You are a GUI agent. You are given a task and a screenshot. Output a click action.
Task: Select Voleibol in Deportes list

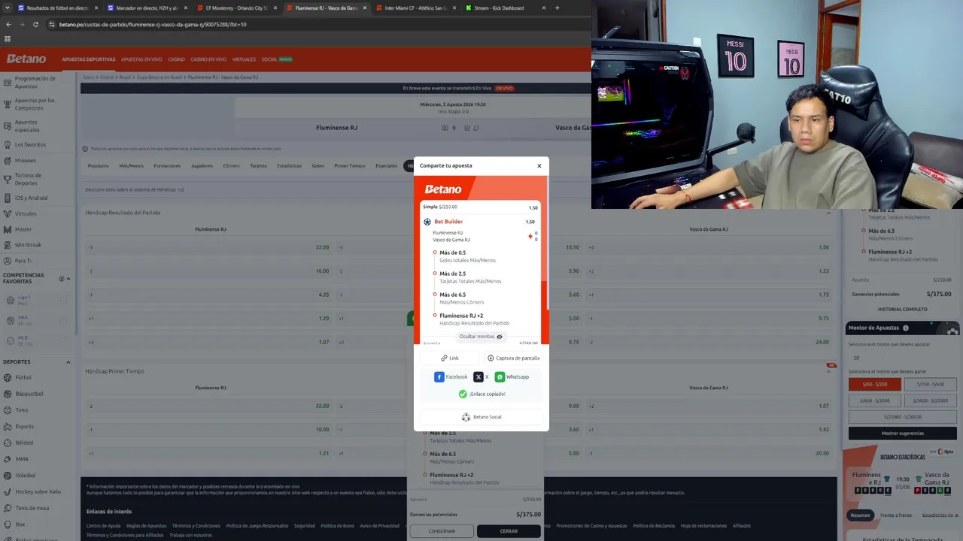(26, 475)
